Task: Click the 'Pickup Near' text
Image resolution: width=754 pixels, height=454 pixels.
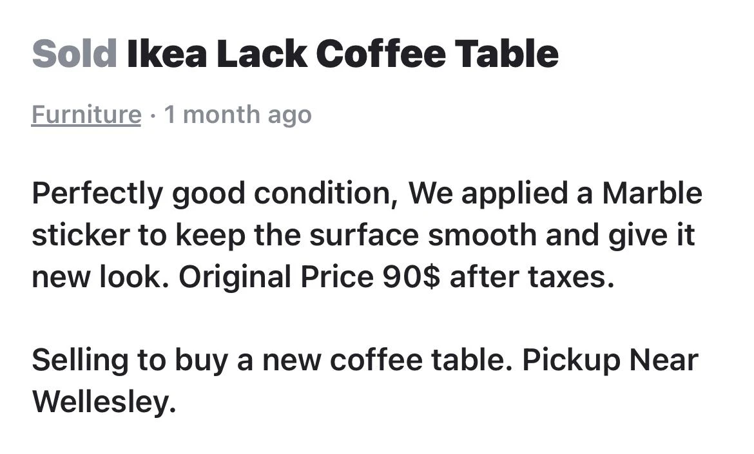Action: 610,360
